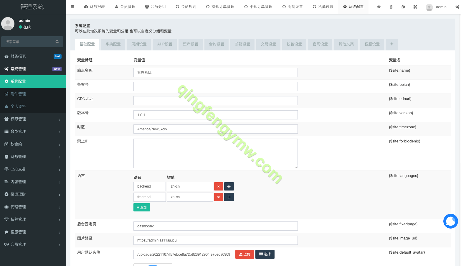
Task: Click the admin avatar in top bar
Action: [429, 7]
